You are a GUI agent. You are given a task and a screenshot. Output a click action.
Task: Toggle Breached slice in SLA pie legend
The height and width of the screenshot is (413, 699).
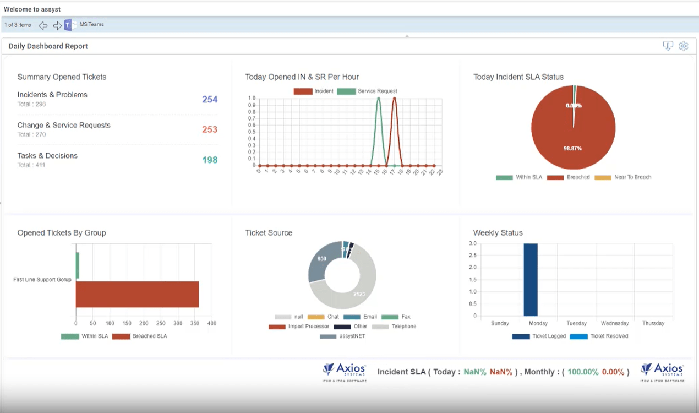point(568,177)
